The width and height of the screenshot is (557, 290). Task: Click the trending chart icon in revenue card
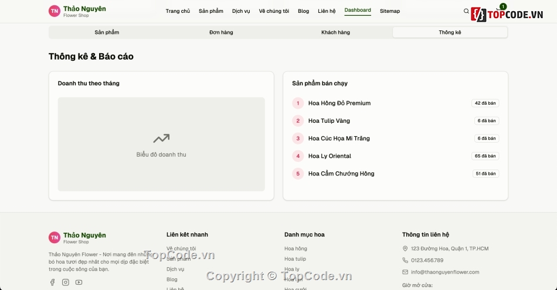point(161,139)
